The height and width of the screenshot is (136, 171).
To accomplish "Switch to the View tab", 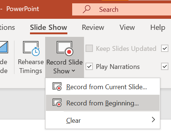I will [x=127, y=27].
